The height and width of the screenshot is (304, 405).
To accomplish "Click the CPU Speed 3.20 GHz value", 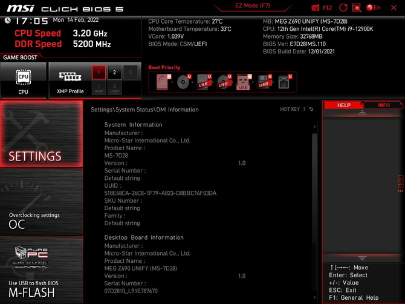I will (90, 33).
